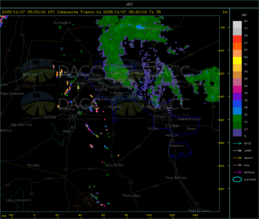Viewport: 259px width, 219px height.
Task: Click the 'G_Campos' map label
Action: click(x=195, y=84)
